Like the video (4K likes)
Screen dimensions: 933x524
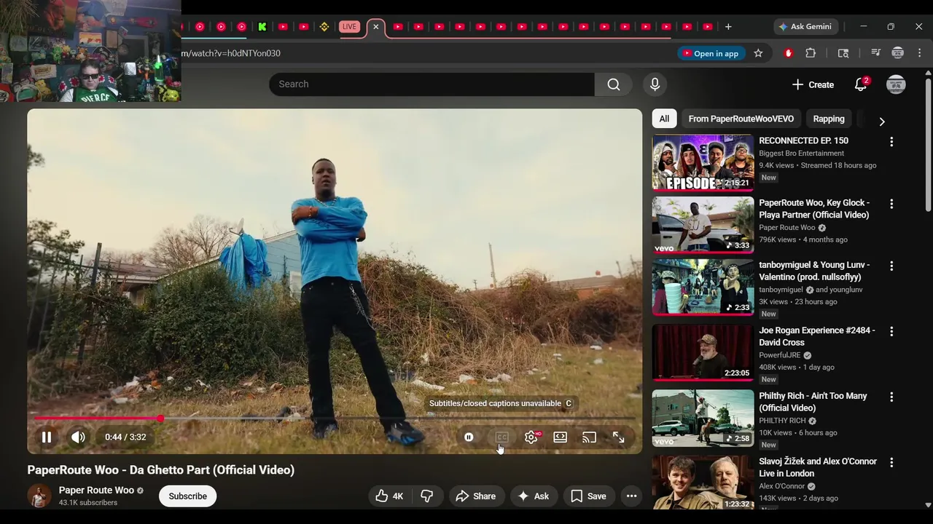pos(389,496)
